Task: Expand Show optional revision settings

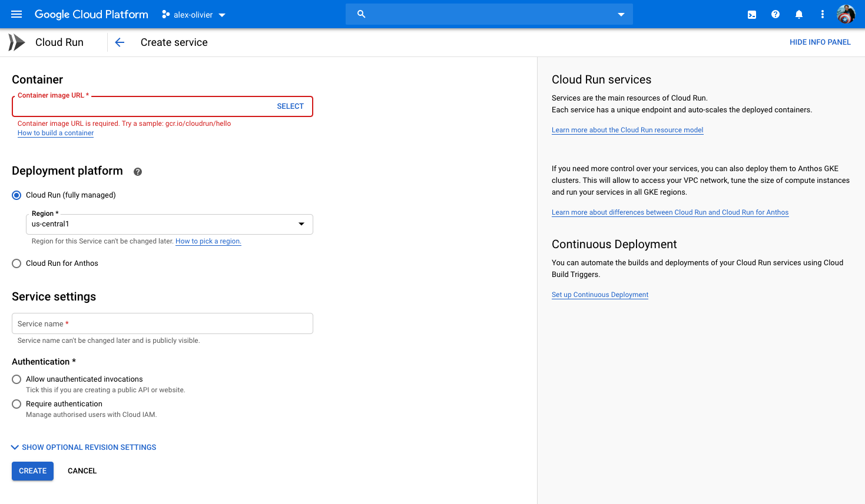Action: pyautogui.click(x=84, y=448)
